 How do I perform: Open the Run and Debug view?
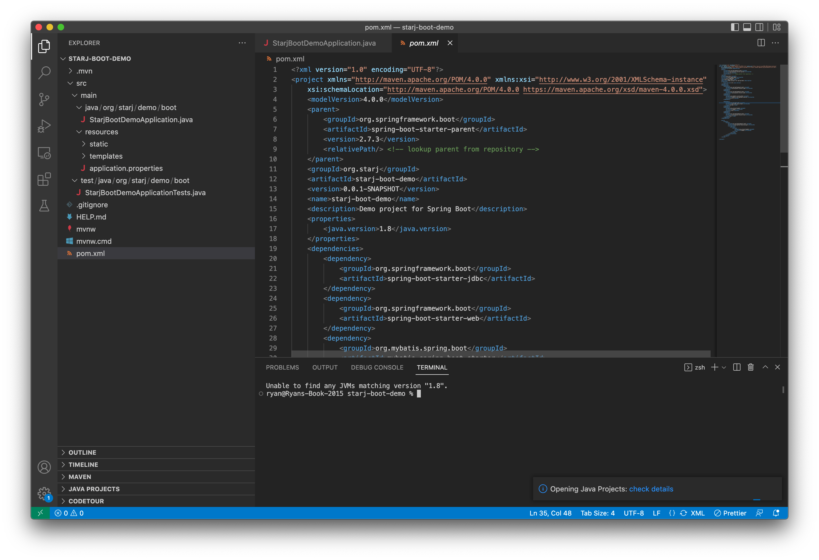[x=44, y=126]
